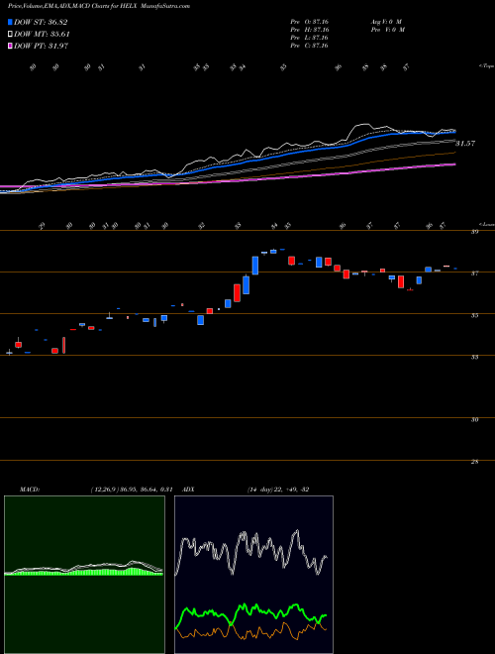Click the ADX (14 day) values text
Screen dimensions: 495x654
278,490
